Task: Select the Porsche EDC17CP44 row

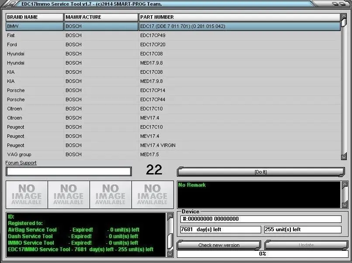Action: [173, 99]
